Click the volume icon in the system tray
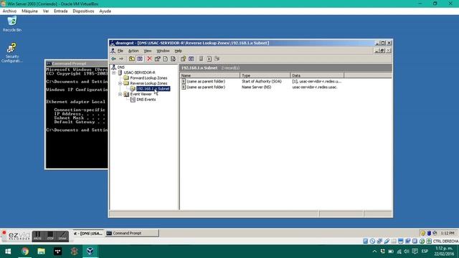This screenshot has width=459, height=258. click(x=407, y=252)
